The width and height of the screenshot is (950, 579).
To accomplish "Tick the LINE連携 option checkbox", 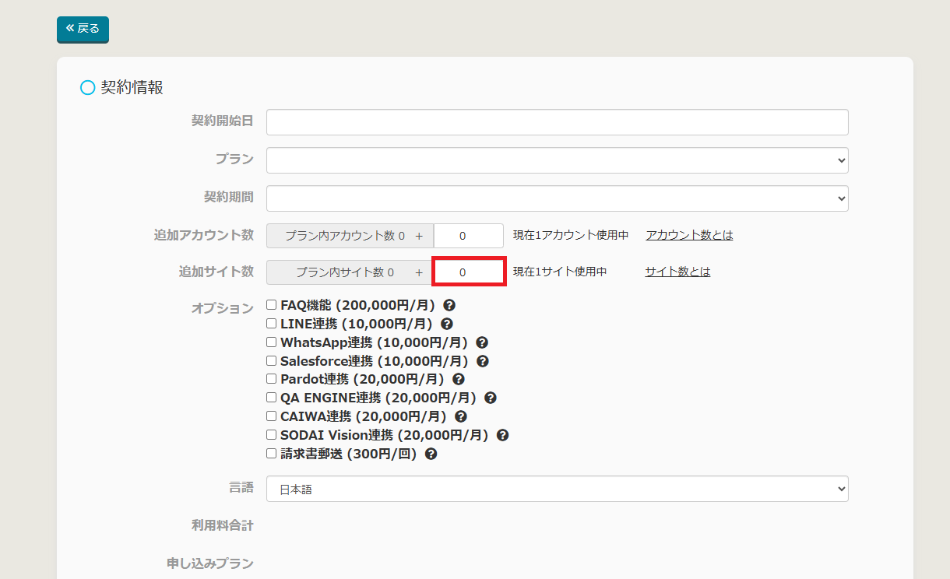I will [272, 323].
